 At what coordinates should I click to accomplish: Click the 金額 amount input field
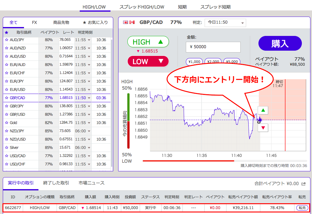(x=213, y=47)
